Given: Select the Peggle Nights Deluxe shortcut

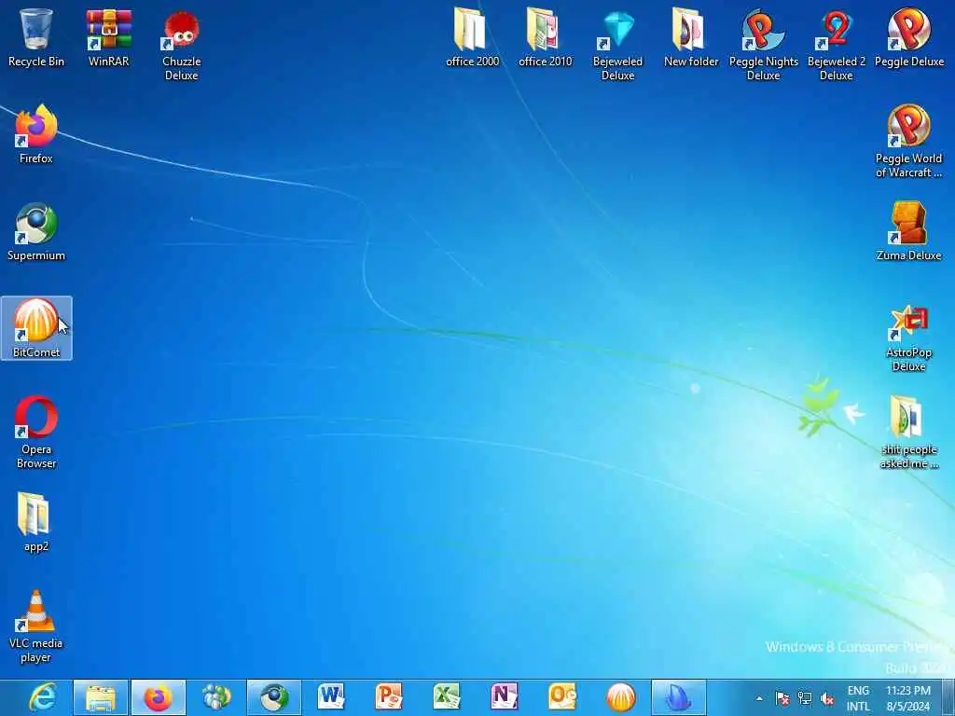Looking at the screenshot, I should point(763,45).
